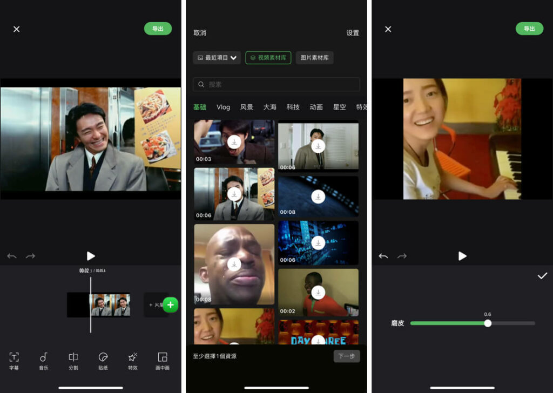
Task: Download the 00:03 shouting man clip
Action: coord(234,142)
